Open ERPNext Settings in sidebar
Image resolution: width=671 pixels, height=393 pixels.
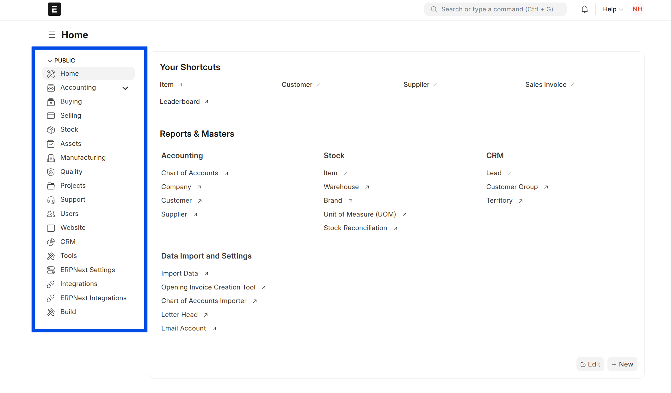pos(88,270)
